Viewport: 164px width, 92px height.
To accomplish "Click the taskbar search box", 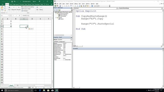I will pos(19,90).
